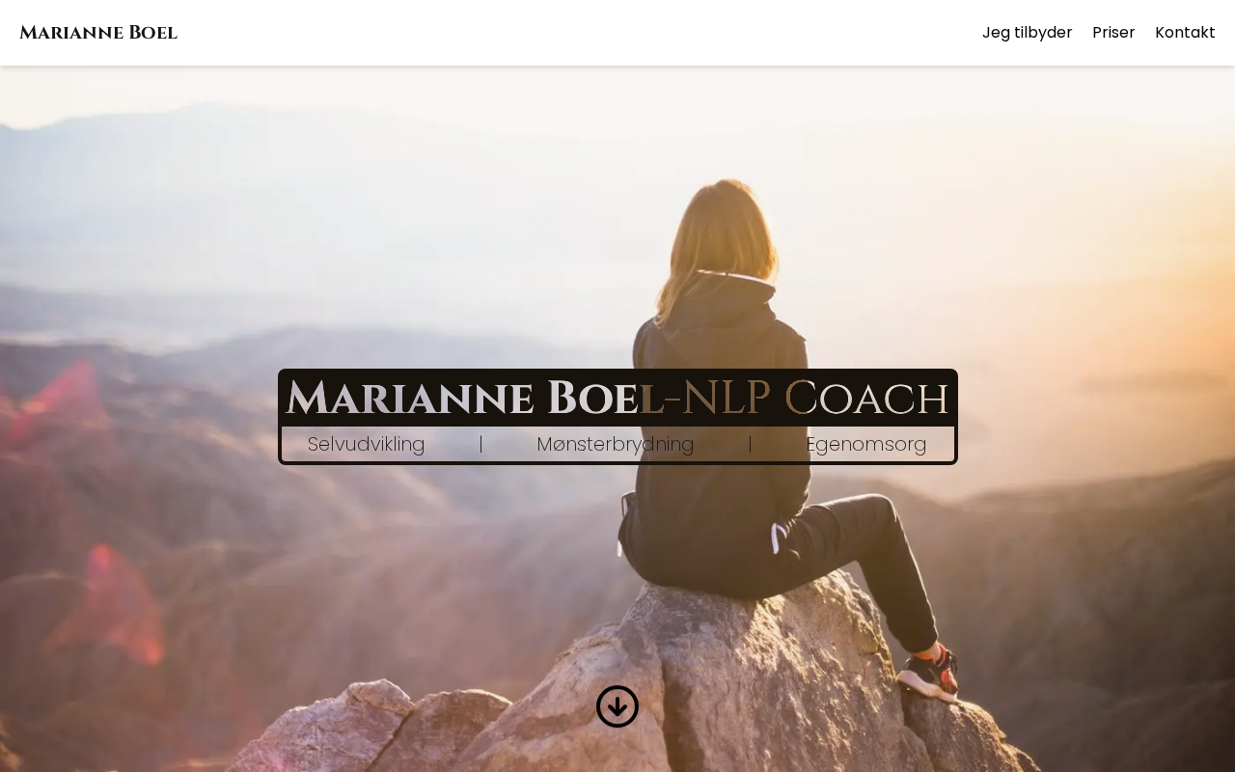Click the circled down-arrow scroll icon

click(x=617, y=706)
